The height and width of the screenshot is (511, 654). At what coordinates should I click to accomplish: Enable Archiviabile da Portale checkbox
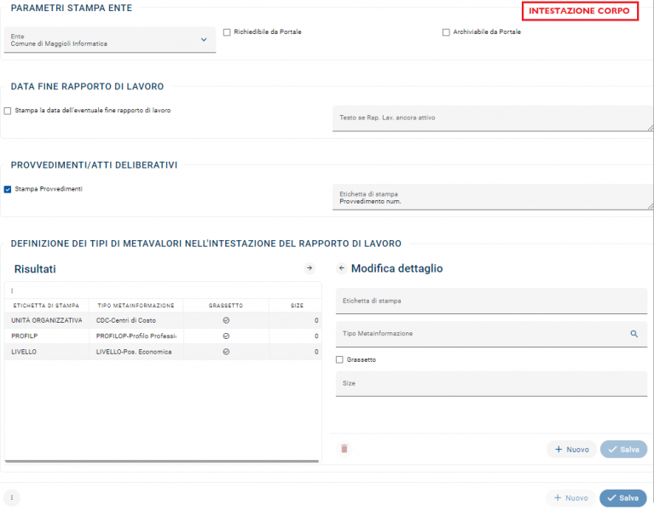point(446,32)
